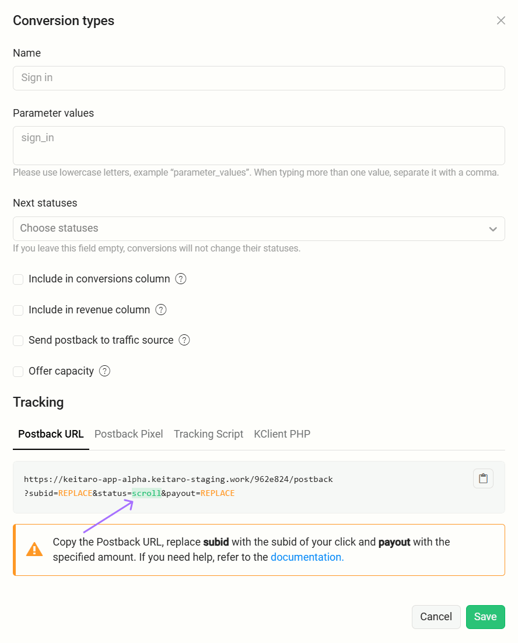Close the Conversion types dialog
This screenshot has height=643, width=518.
click(501, 20)
